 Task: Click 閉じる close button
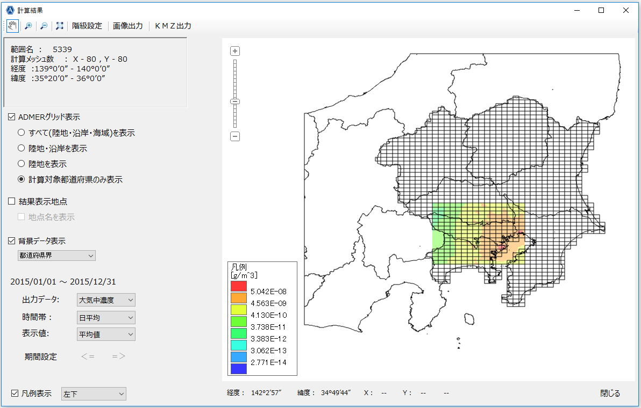click(x=610, y=394)
